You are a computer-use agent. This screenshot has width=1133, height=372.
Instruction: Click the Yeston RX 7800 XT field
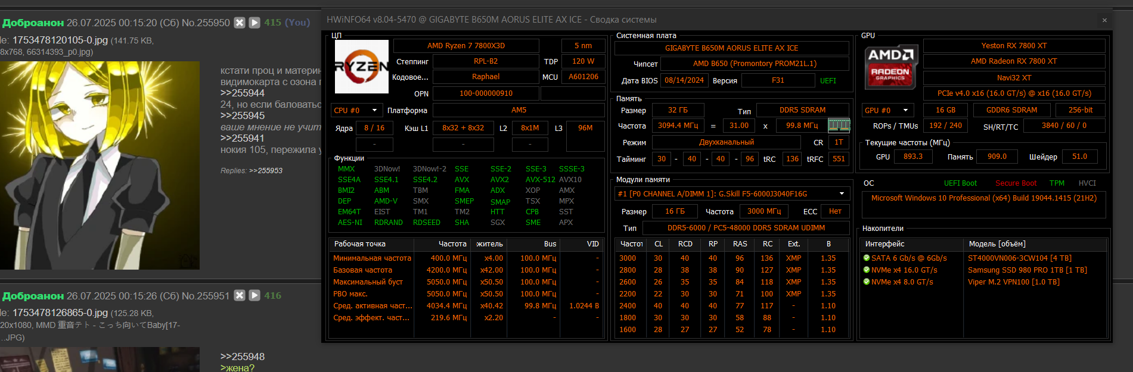pos(1014,46)
